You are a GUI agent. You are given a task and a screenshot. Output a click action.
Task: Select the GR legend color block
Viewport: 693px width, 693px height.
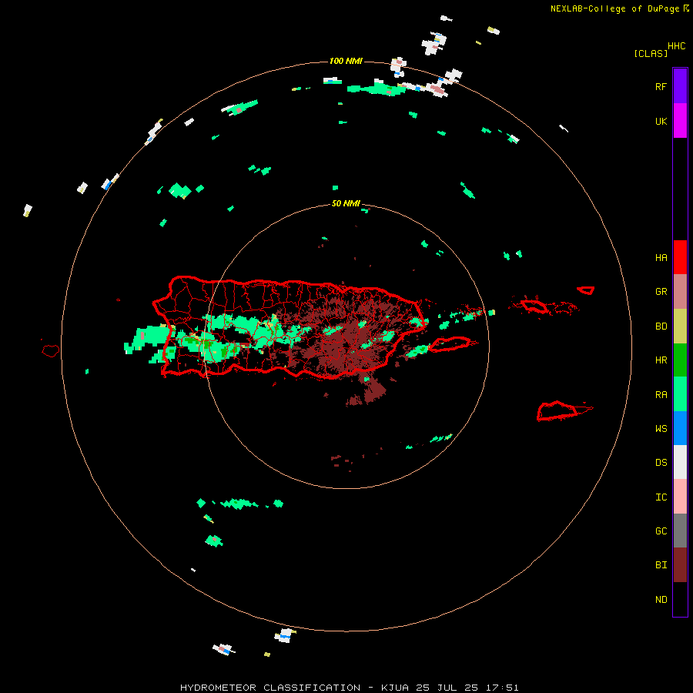[680, 292]
